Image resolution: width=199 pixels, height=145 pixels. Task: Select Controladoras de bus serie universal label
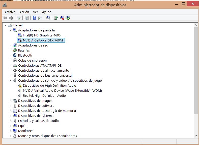[x=45, y=75]
